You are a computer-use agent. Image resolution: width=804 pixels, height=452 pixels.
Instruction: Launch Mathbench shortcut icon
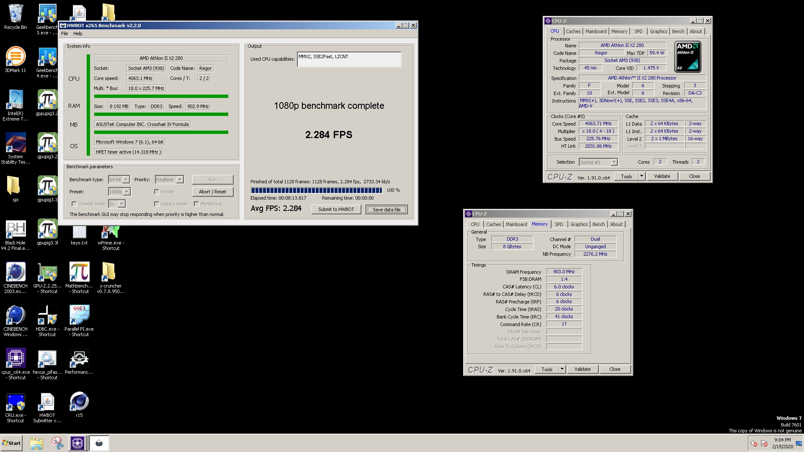(x=79, y=278)
